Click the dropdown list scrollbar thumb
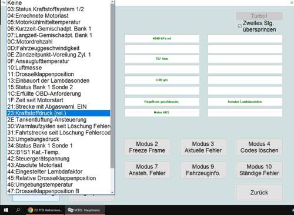 (x=112, y=86)
